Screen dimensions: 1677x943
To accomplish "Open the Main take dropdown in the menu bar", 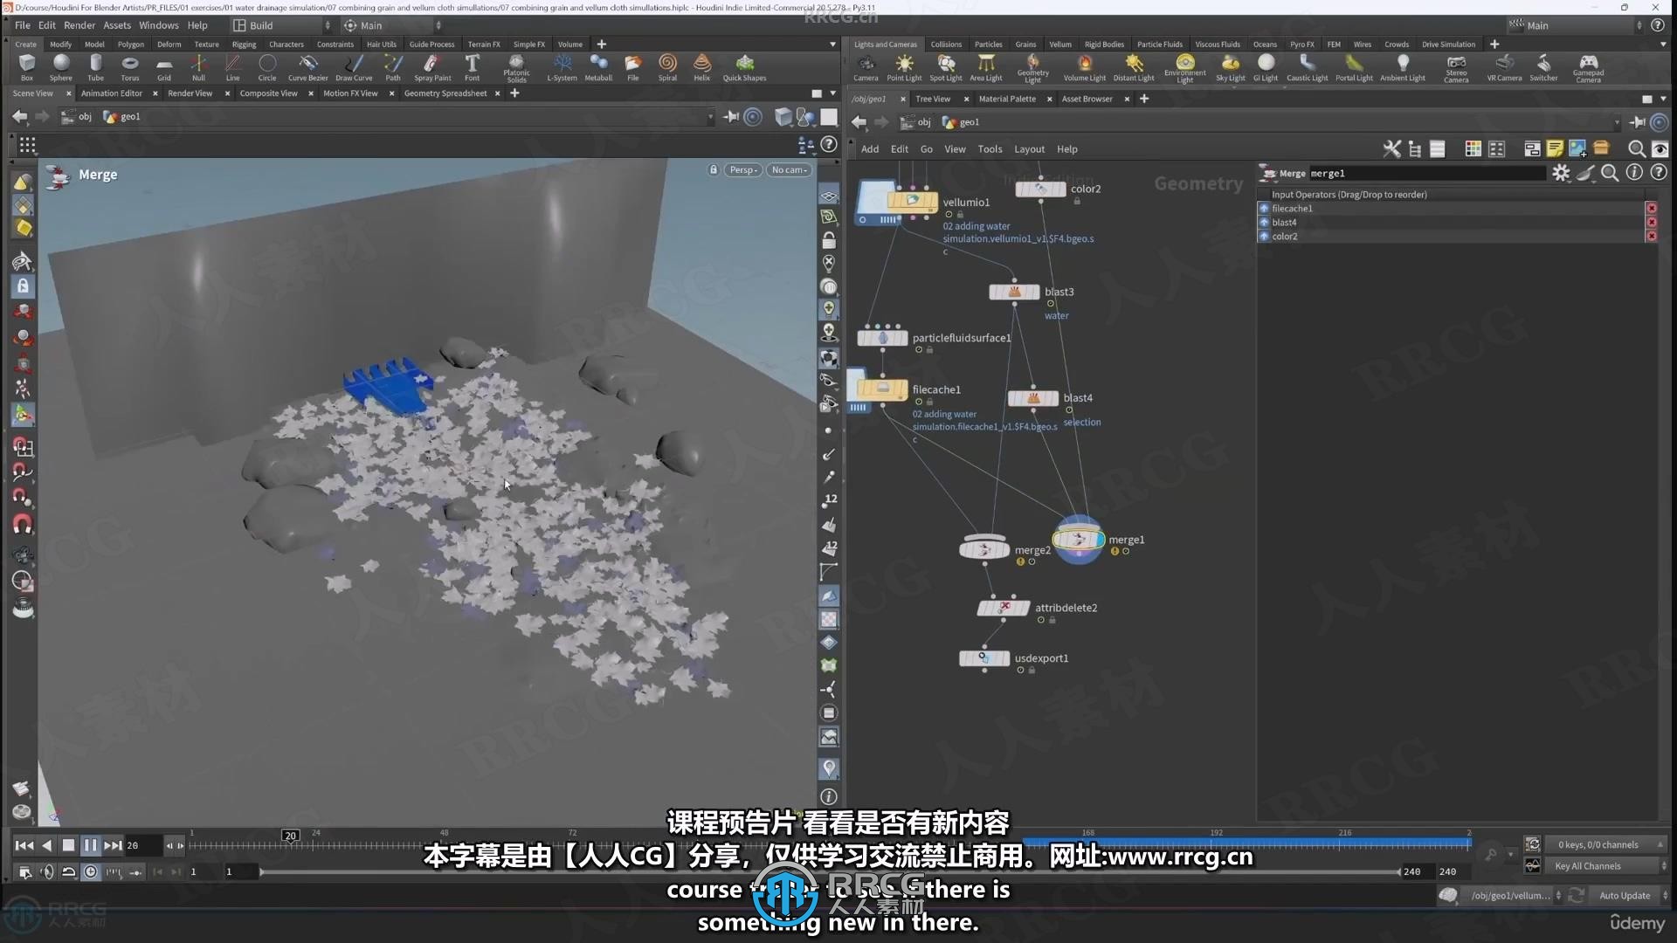I will click(391, 25).
